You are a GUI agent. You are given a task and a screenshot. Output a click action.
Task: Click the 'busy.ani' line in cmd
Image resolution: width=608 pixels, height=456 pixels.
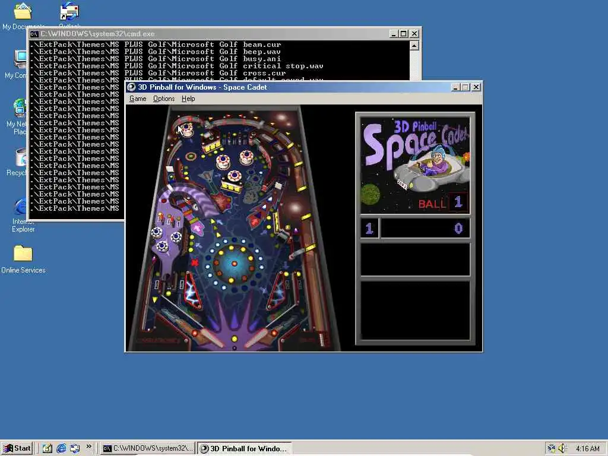[x=155, y=59]
